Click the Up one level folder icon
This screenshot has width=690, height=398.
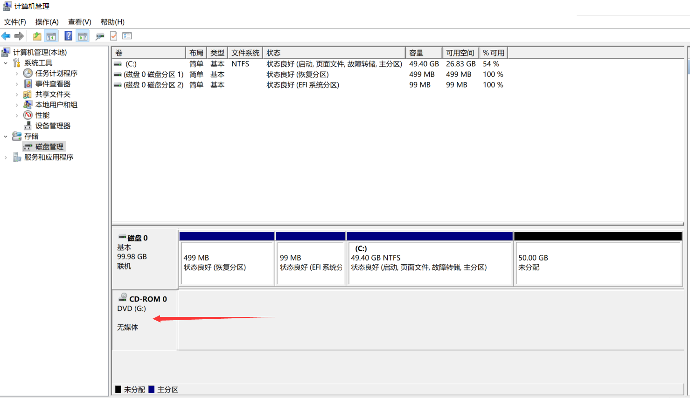coord(37,36)
